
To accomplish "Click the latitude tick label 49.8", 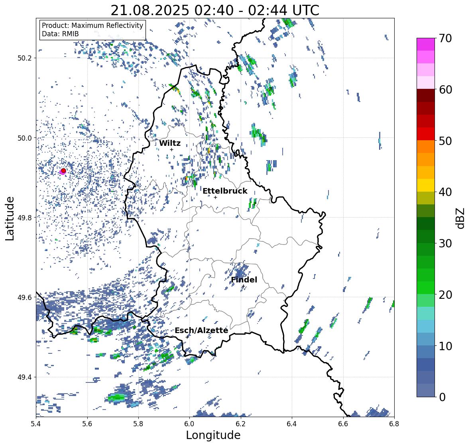I will click(x=25, y=218).
